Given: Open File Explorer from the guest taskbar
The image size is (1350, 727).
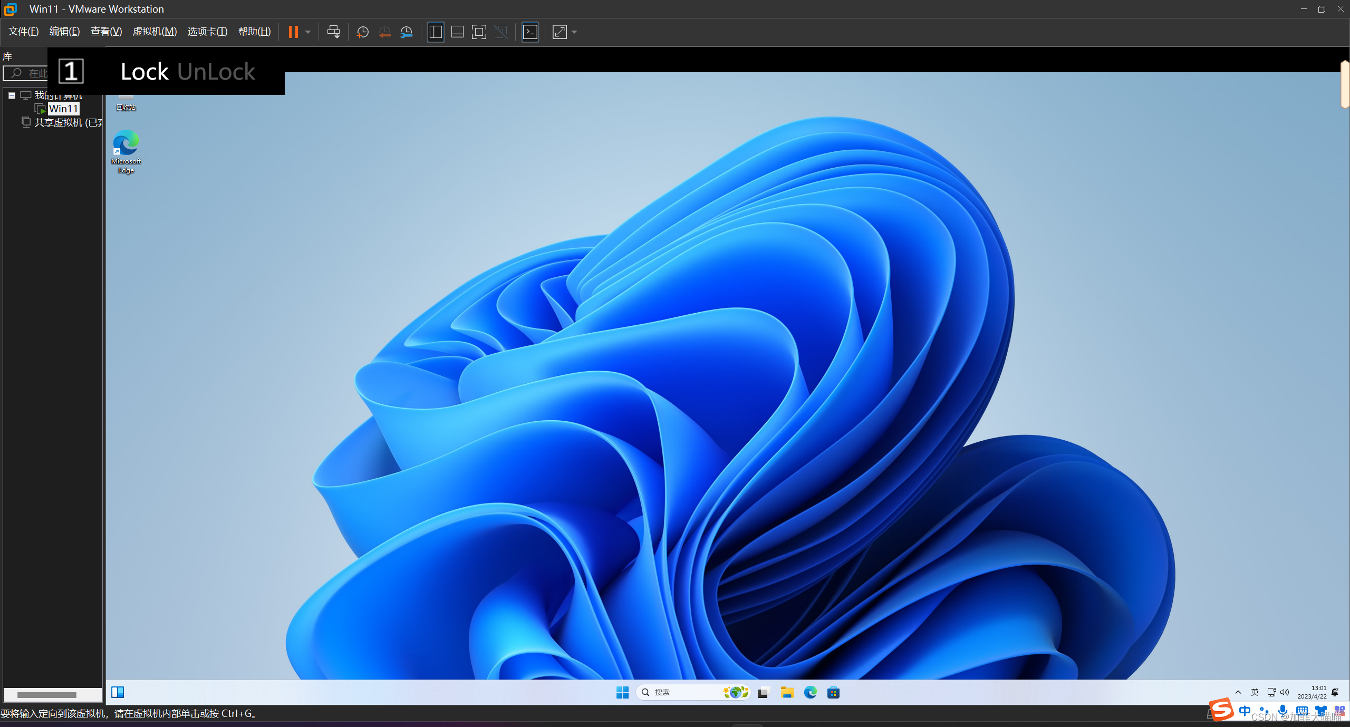Looking at the screenshot, I should coord(787,693).
